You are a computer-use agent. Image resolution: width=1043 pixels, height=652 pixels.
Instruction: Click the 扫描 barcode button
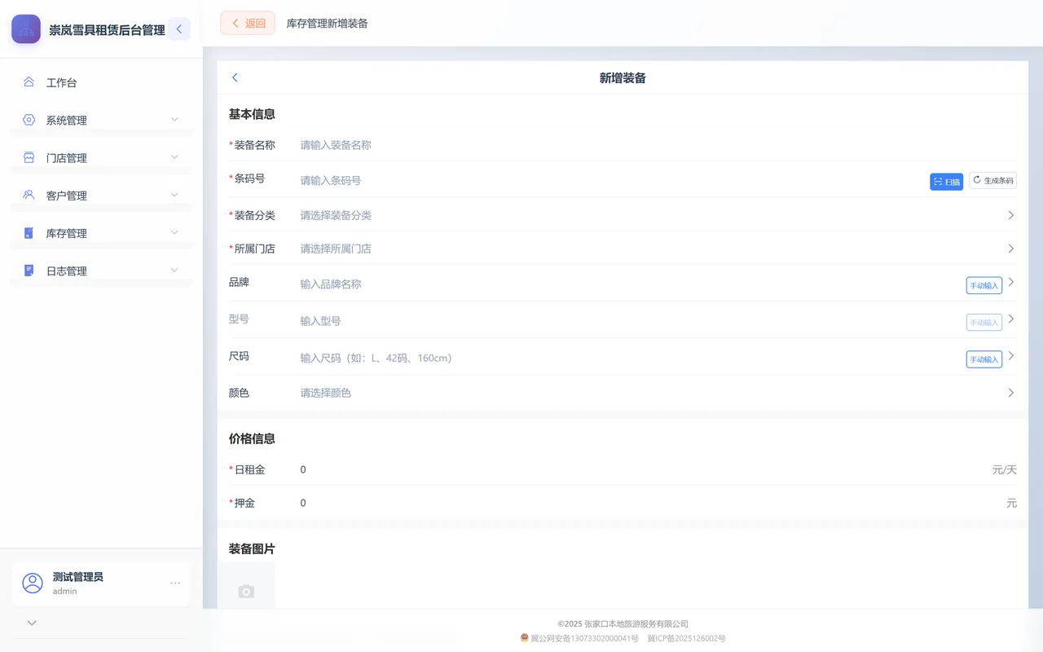947,181
